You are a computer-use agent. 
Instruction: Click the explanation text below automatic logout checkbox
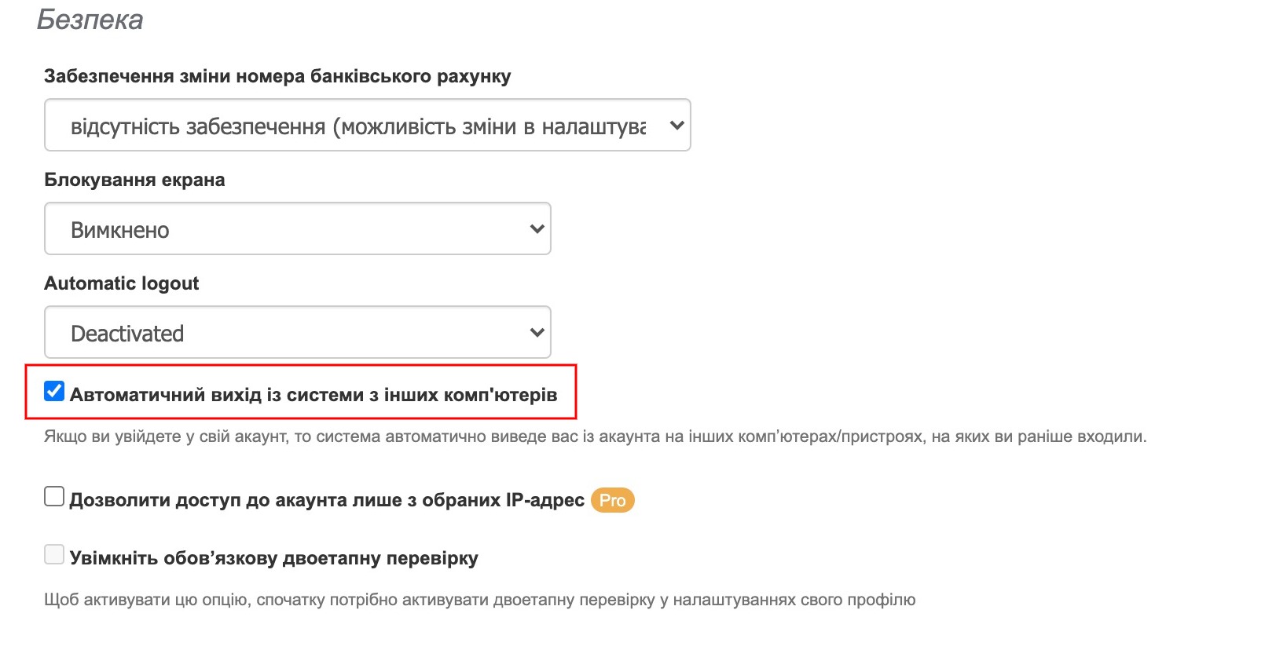click(595, 438)
